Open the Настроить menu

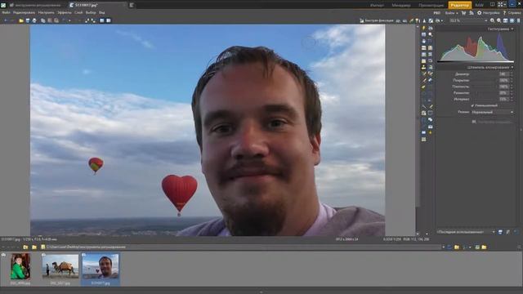[x=47, y=13]
